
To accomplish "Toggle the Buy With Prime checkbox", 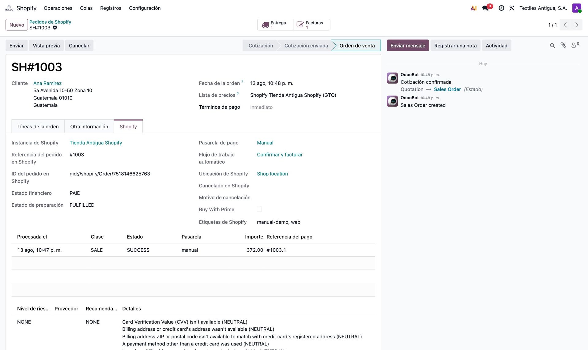I will tap(259, 209).
